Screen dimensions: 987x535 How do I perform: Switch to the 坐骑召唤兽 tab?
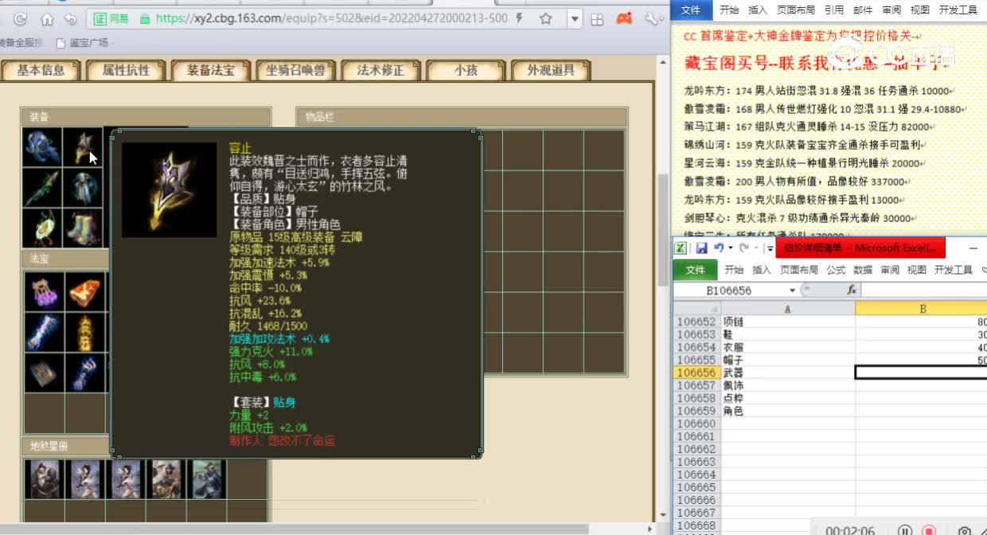click(295, 70)
